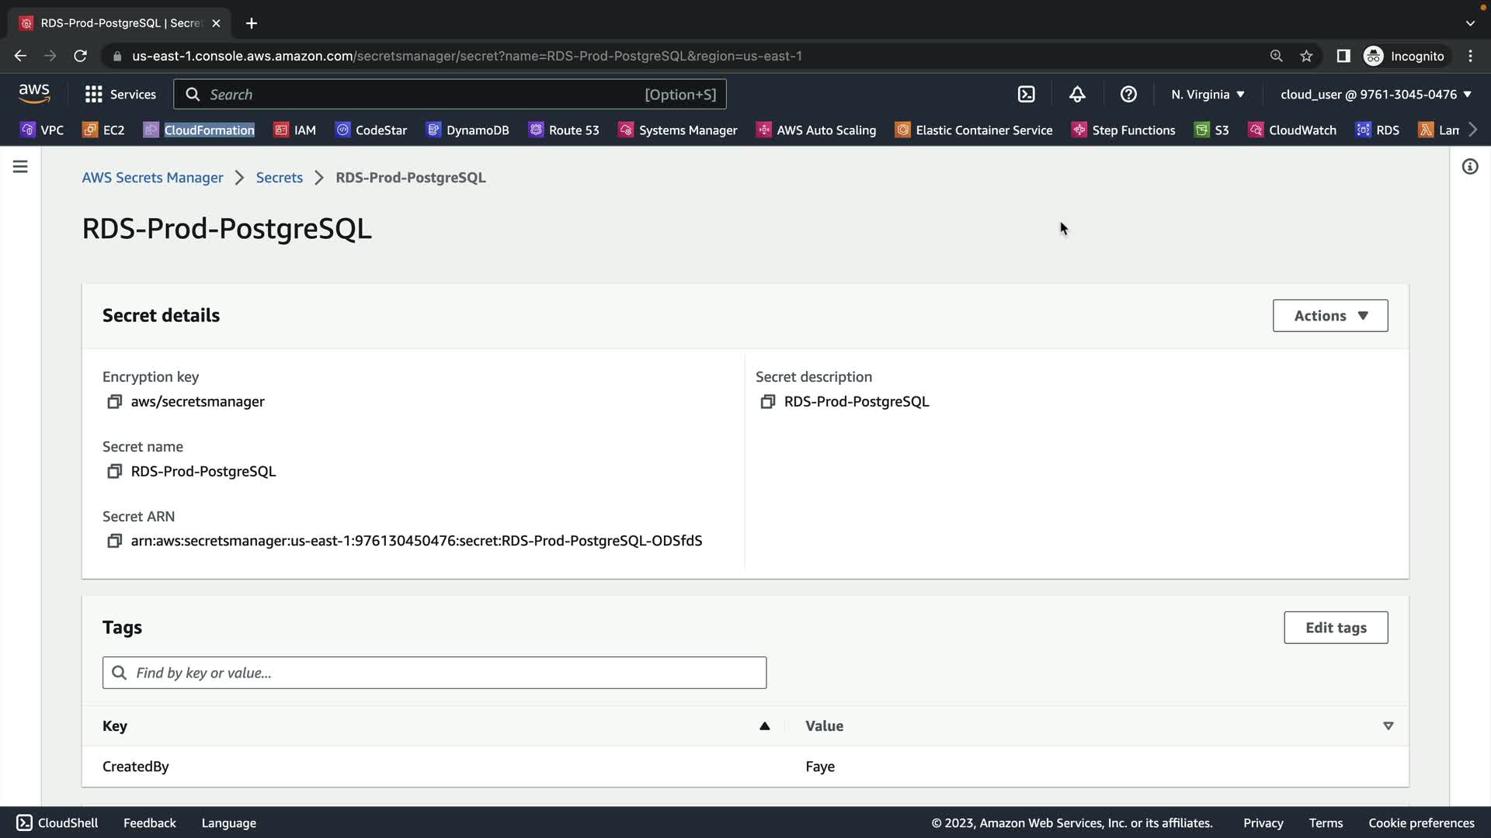This screenshot has height=838, width=1491.
Task: Copy the secret description text
Action: [x=767, y=401]
